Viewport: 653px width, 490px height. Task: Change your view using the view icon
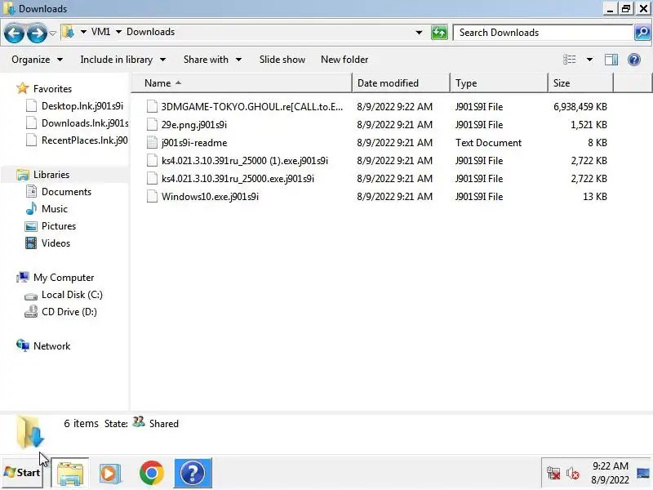tap(569, 60)
